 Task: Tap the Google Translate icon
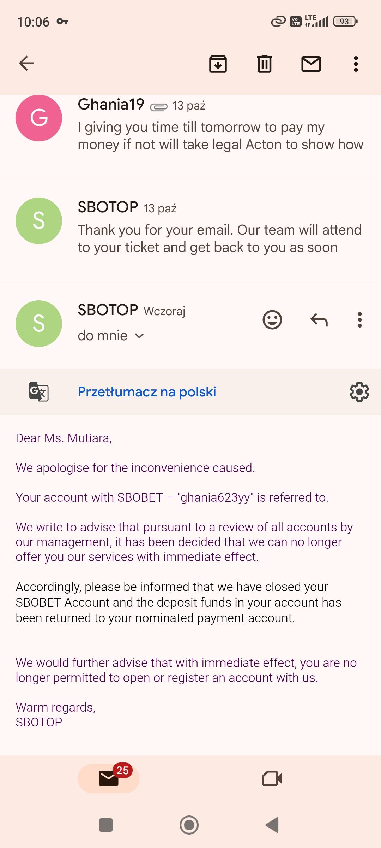[39, 392]
